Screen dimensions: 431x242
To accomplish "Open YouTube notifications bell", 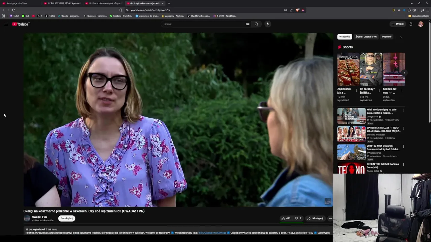I will tap(411, 24).
